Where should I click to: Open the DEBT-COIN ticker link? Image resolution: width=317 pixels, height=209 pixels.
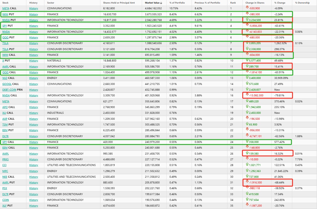(x=9, y=90)
